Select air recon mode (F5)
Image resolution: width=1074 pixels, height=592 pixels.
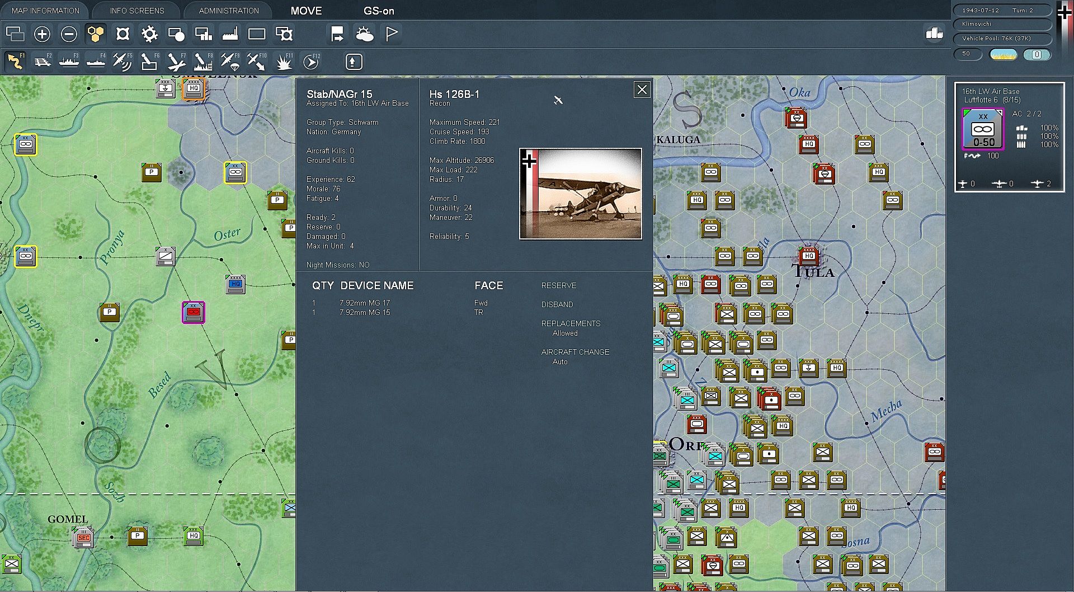pos(122,62)
